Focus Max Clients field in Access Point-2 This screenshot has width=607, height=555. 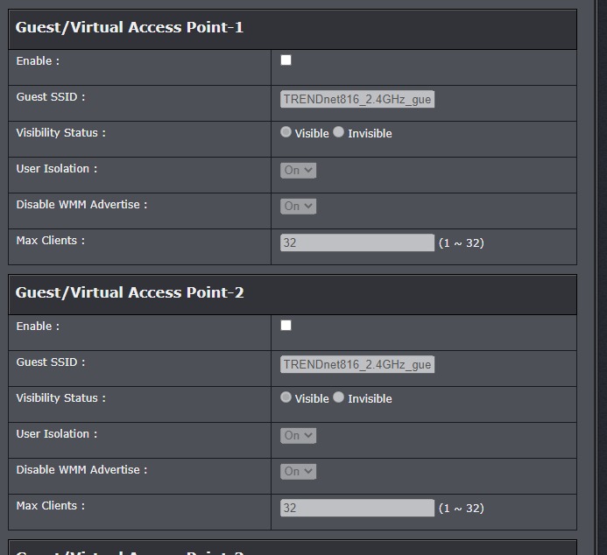357,508
